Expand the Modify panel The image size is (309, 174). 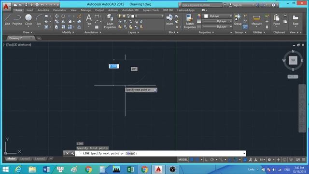tap(68, 32)
